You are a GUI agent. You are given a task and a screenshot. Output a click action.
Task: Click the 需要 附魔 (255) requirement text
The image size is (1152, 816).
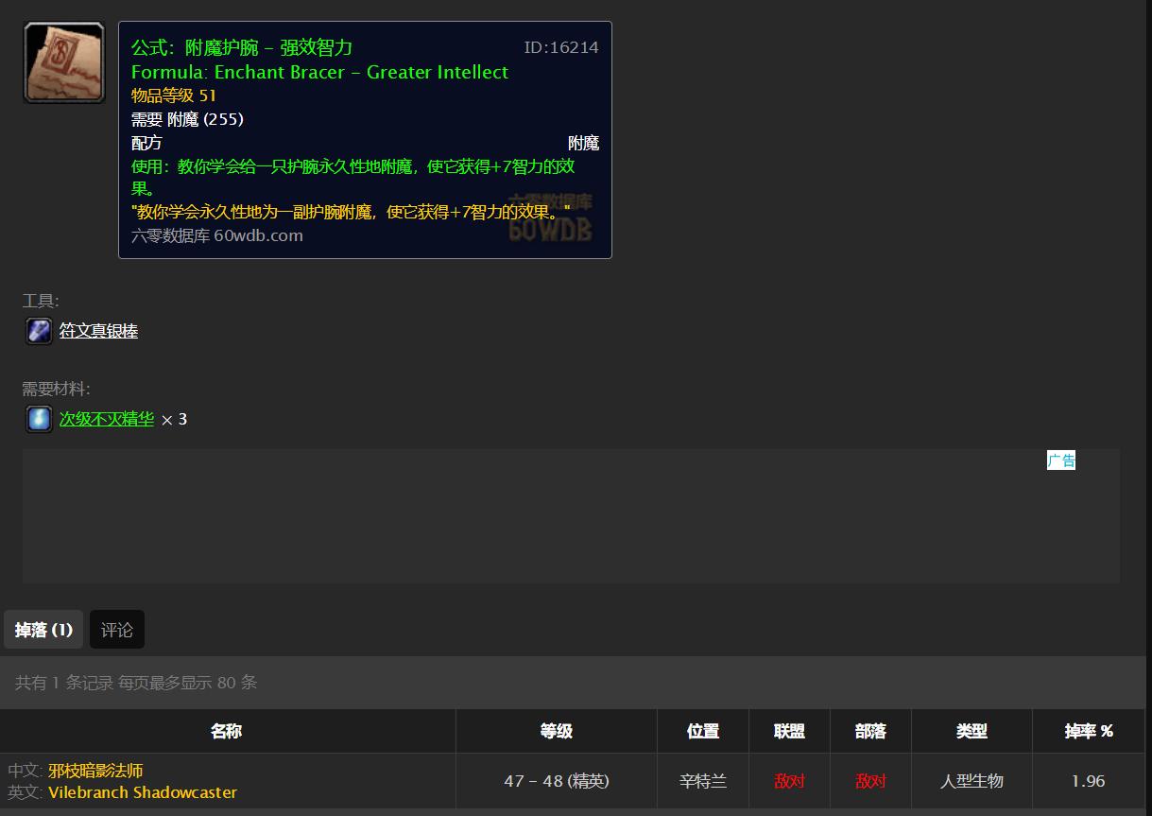pyautogui.click(x=187, y=119)
